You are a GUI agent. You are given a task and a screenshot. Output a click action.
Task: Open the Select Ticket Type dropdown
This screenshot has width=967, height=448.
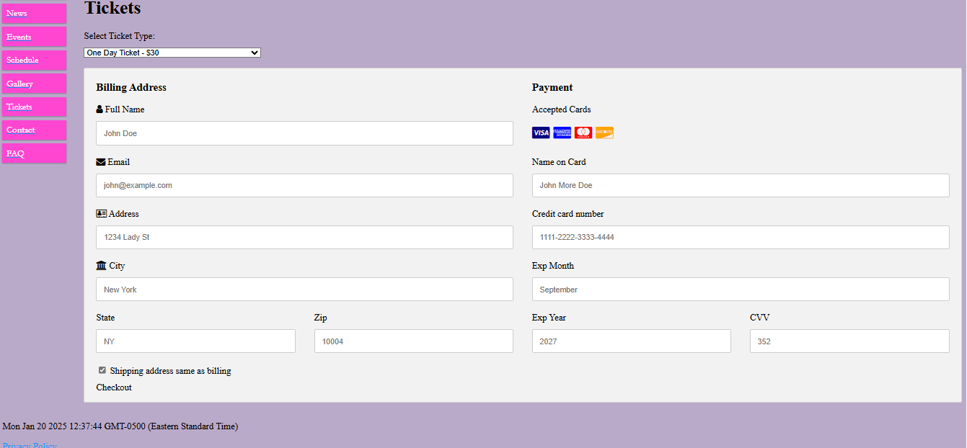point(172,53)
